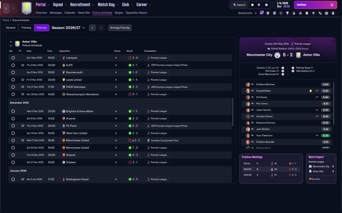This screenshot has height=213, width=342.
Task: Click the Premier League logo in match header
Action: 292,44
